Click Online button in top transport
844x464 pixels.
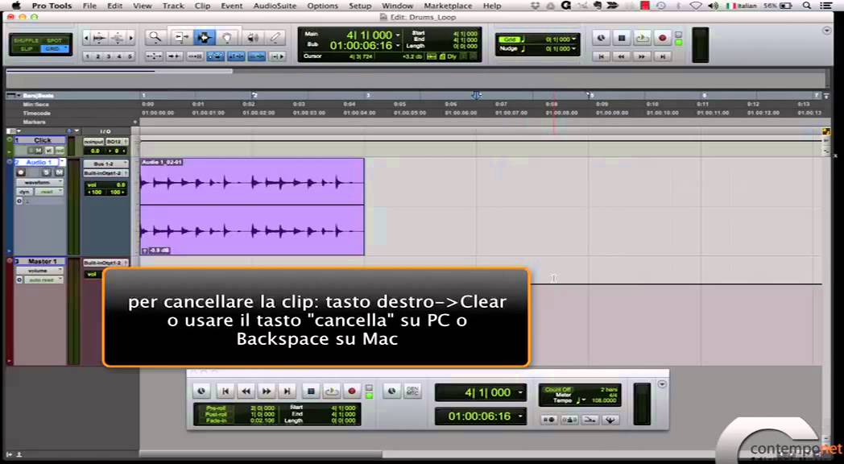coord(601,38)
